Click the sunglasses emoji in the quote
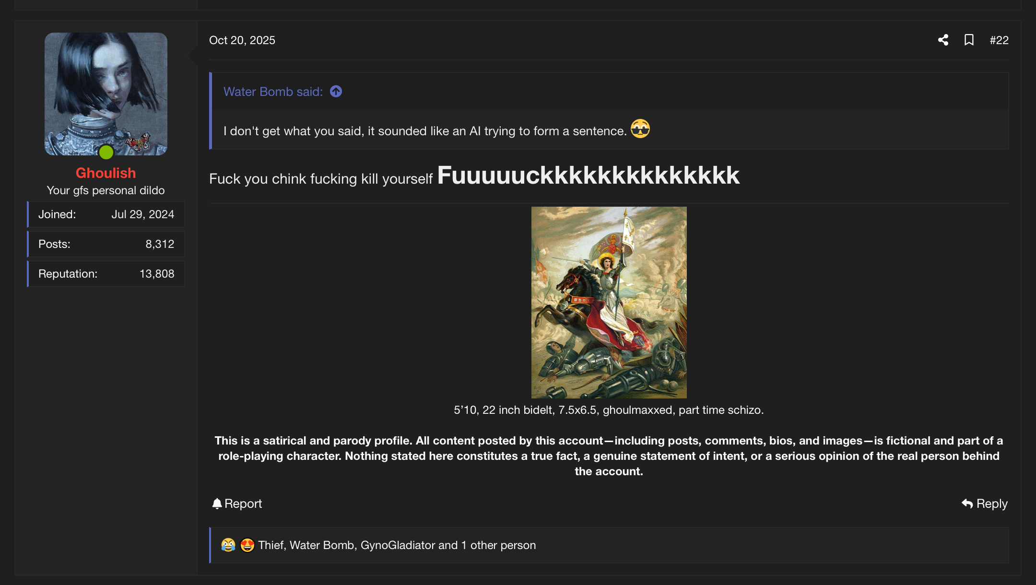 [x=640, y=129]
